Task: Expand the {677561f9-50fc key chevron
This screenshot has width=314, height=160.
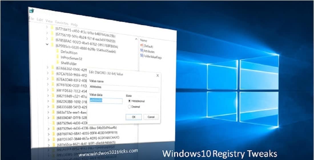Action: pyautogui.click(x=47, y=32)
